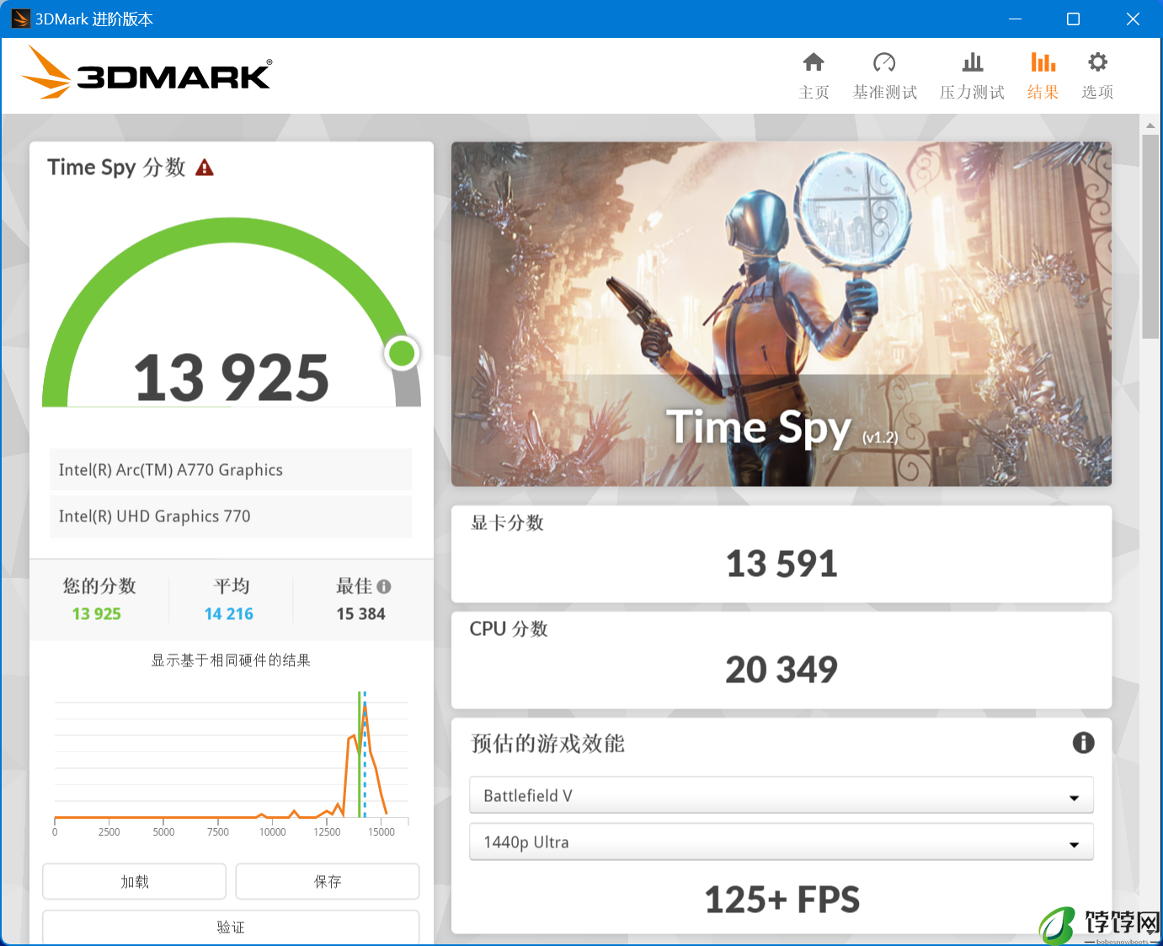Click the Time Spy (v1.2) banner image
This screenshot has width=1163, height=946.
pos(782,314)
